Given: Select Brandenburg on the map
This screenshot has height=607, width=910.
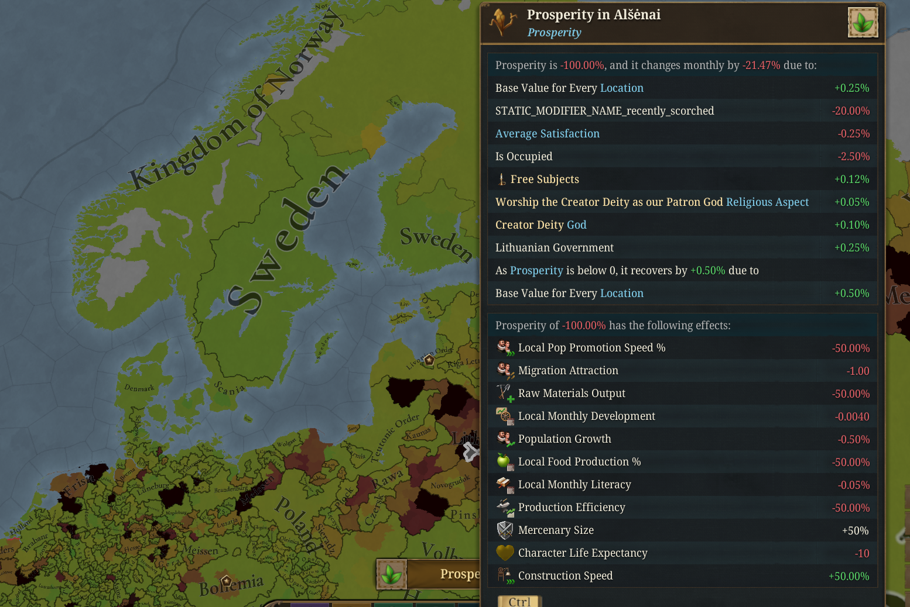Looking at the screenshot, I should pyautogui.click(x=231, y=489).
